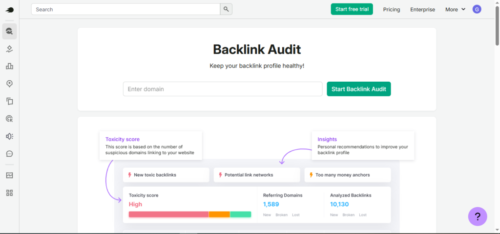Image resolution: width=500 pixels, height=234 pixels.
Task: Focus the top Search field
Action: (x=125, y=9)
